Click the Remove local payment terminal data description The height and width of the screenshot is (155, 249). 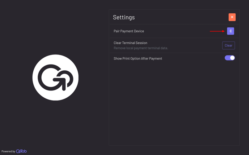141,48
